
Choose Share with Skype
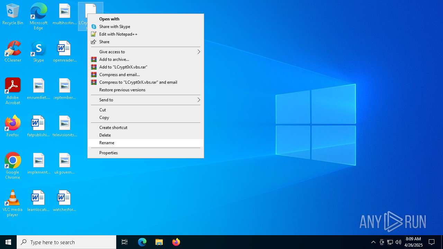click(x=146, y=27)
